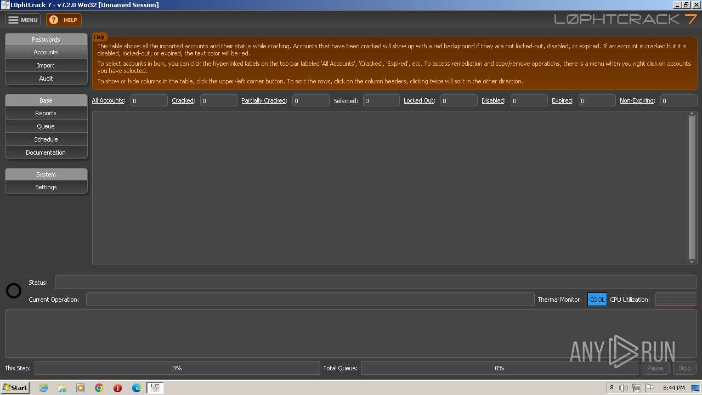Open the hamburger MENU button

click(23, 20)
